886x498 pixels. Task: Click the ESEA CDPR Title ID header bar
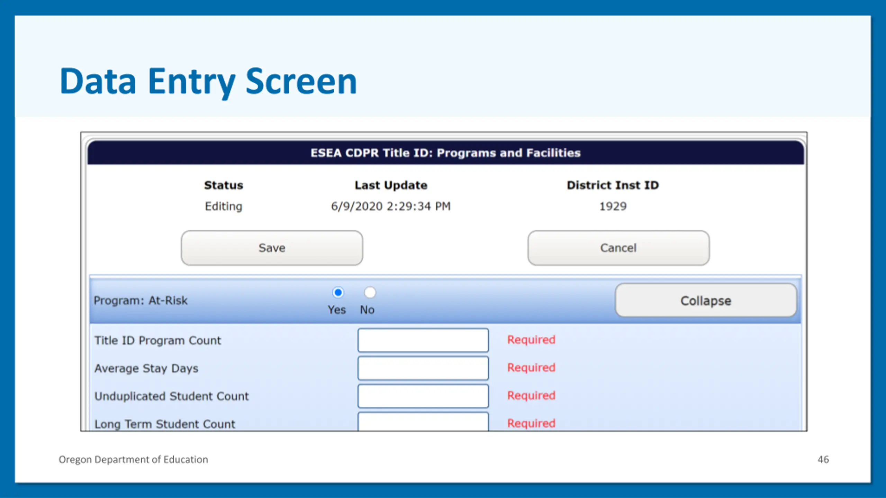pyautogui.click(x=445, y=153)
